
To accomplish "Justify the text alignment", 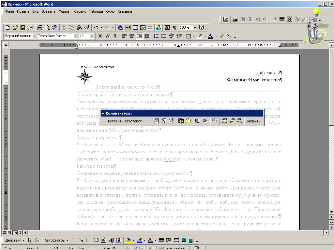I will point(147,36).
